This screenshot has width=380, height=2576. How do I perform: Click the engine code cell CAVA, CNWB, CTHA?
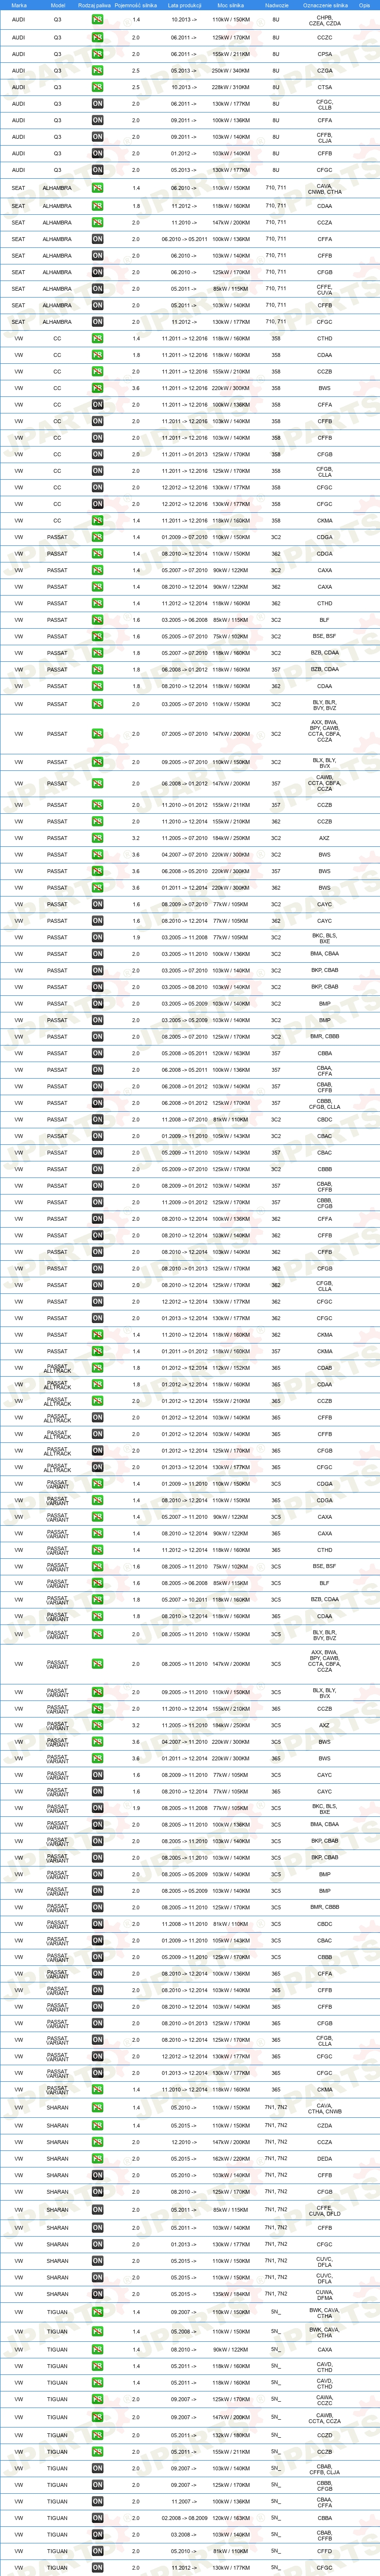pyautogui.click(x=325, y=188)
